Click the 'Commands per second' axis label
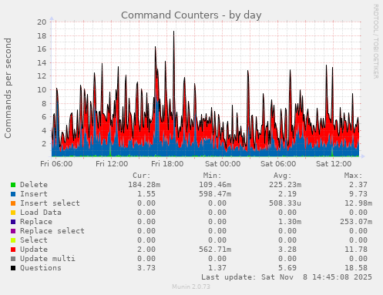The image size is (383, 295). (x=8, y=88)
